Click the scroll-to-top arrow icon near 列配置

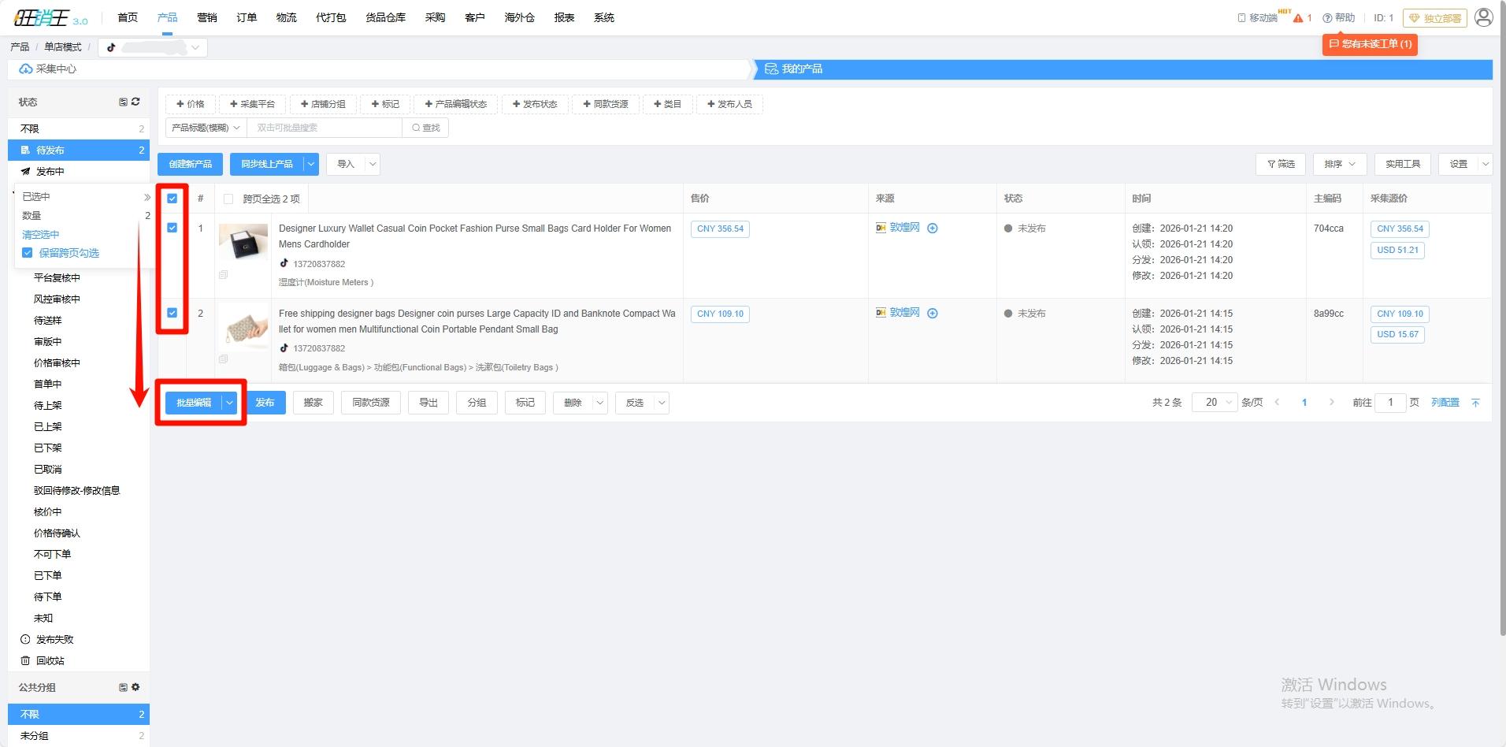pos(1475,403)
